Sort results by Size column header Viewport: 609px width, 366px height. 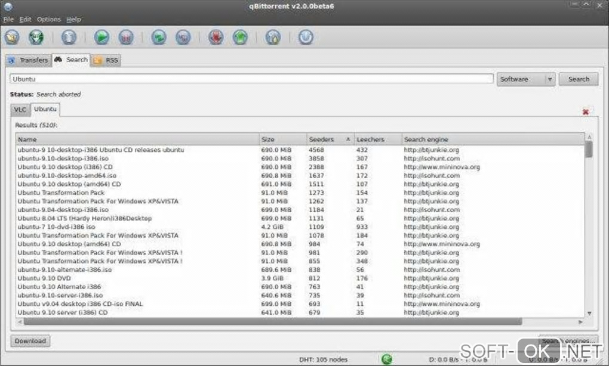coord(283,139)
